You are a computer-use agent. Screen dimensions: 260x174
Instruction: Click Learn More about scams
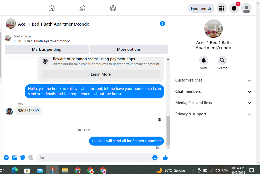[101, 74]
